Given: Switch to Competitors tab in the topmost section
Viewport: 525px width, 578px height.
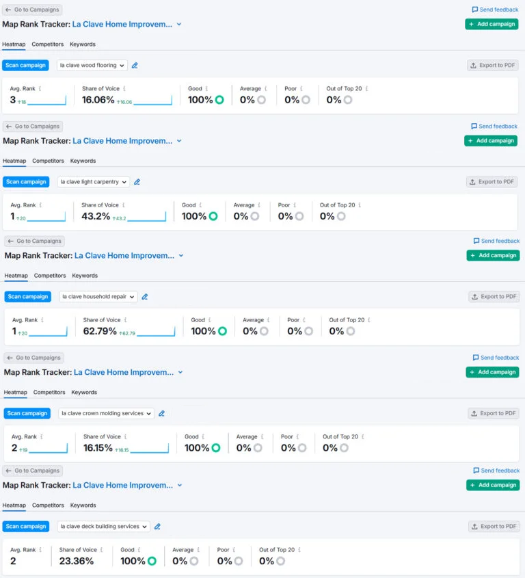Looking at the screenshot, I should coord(47,44).
